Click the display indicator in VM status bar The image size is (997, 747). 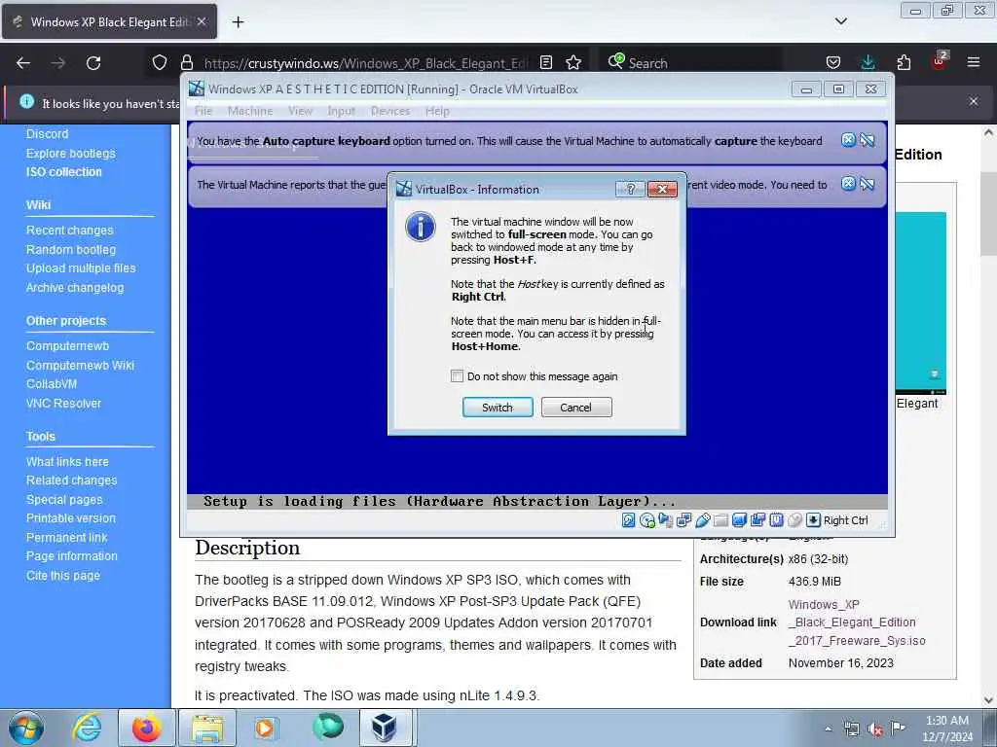click(740, 520)
